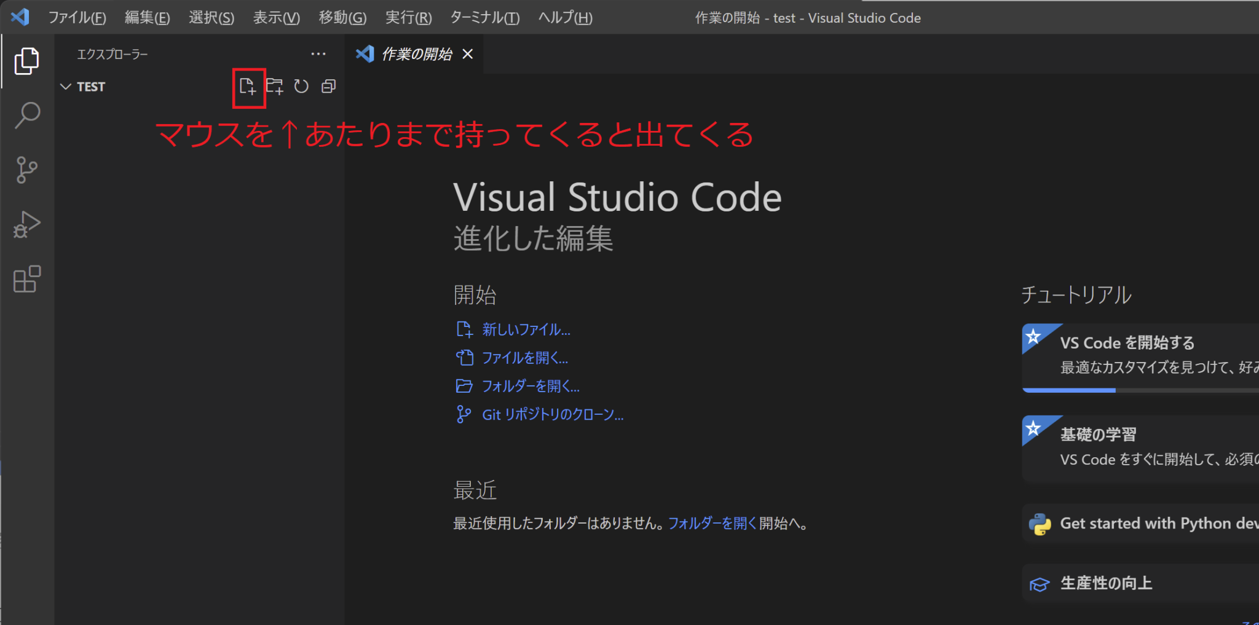Click the Git リポジトリのクローン link
The image size is (1259, 625).
click(552, 414)
